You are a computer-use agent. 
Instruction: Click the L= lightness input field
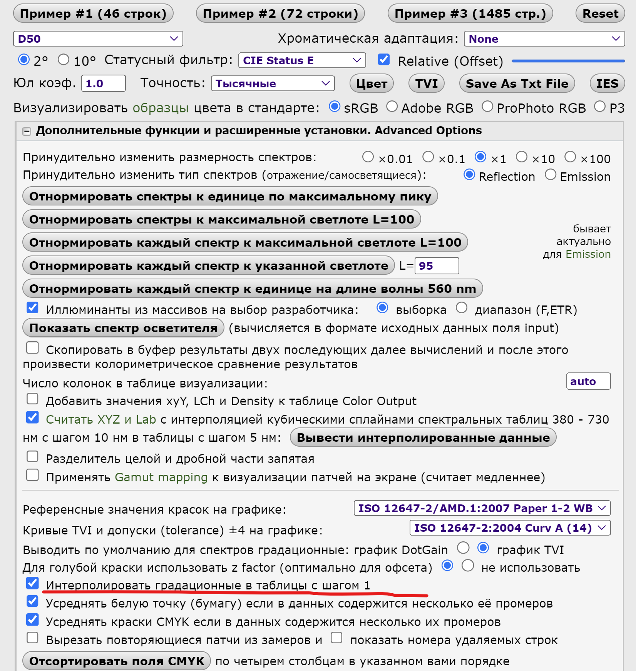pos(437,266)
